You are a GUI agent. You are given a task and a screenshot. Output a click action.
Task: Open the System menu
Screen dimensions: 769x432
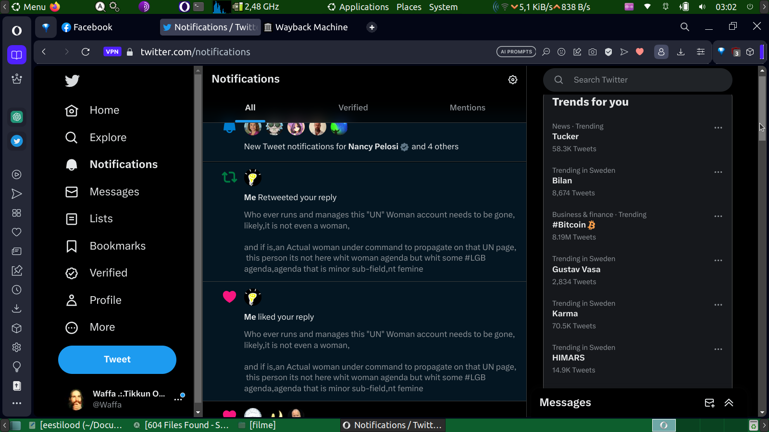tap(443, 7)
